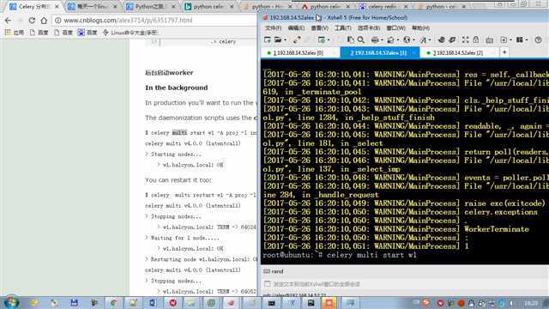Click the Windows Start orb
This screenshot has height=309, width=549.
click(x=11, y=302)
